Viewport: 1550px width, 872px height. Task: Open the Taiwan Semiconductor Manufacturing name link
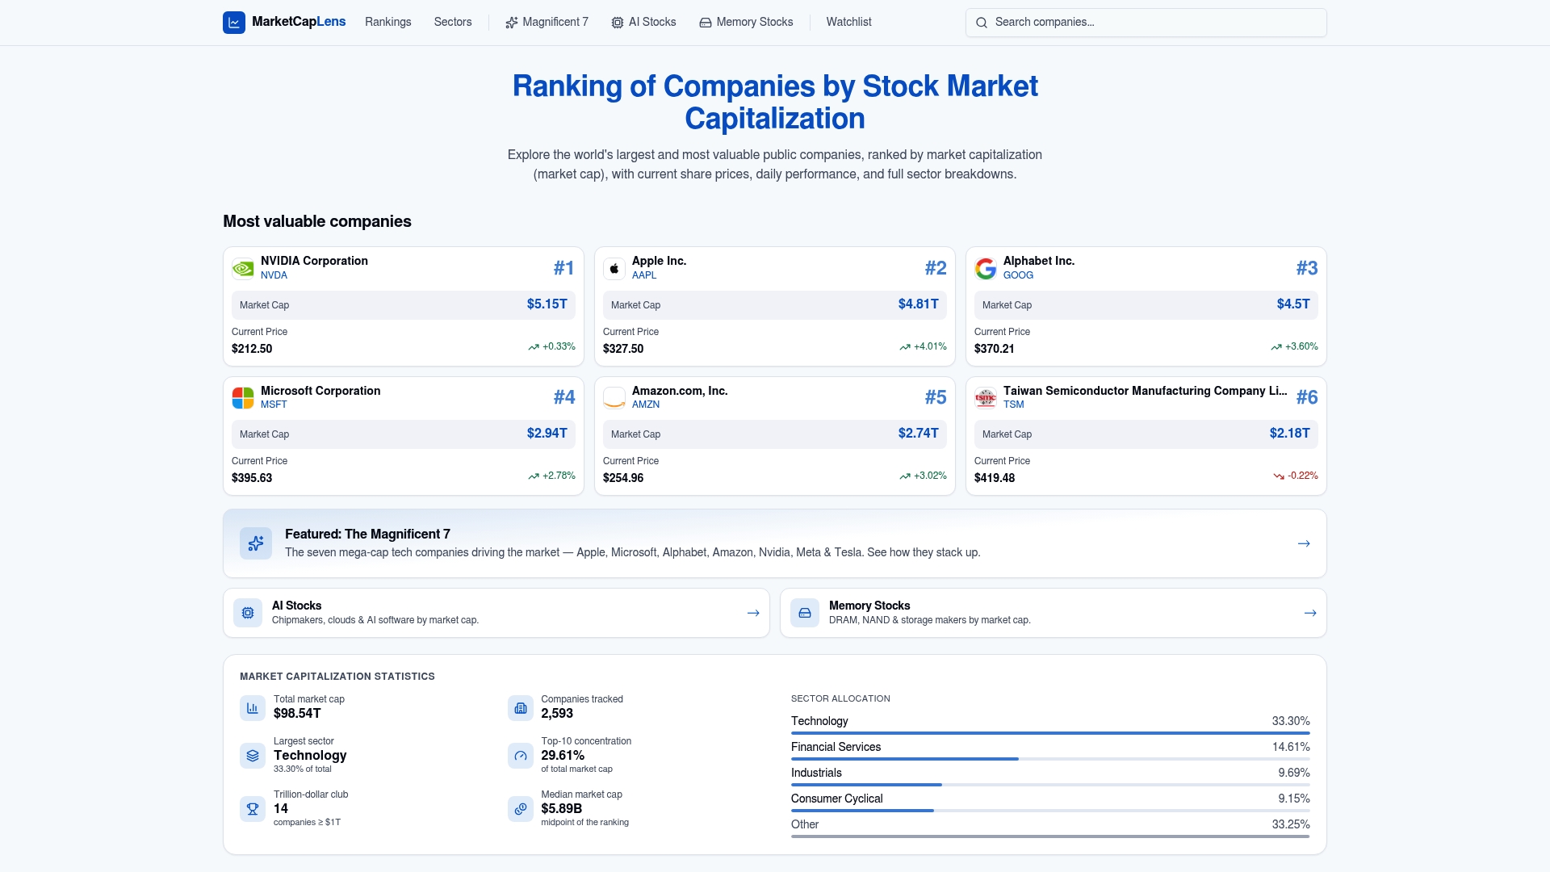click(1146, 391)
